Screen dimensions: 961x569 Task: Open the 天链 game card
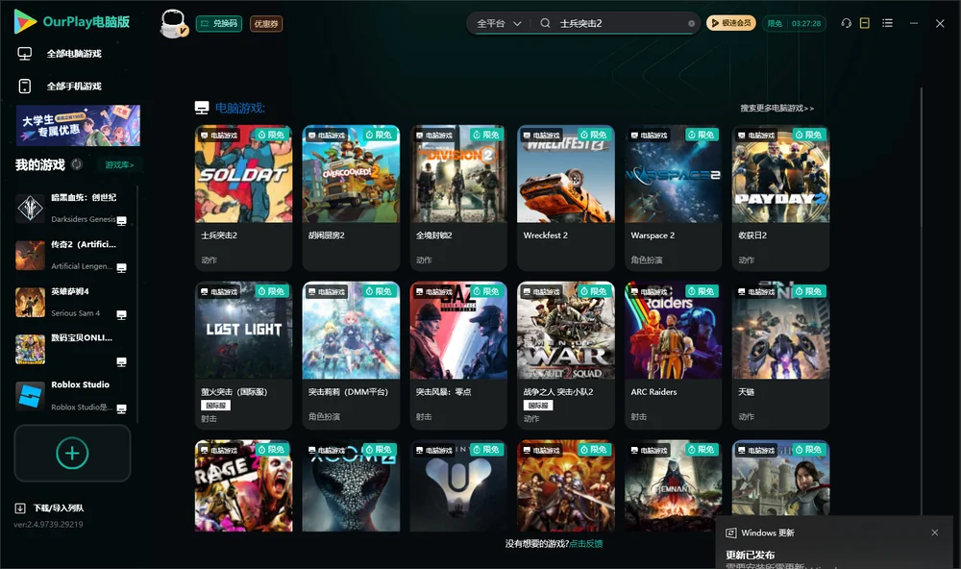click(x=780, y=356)
